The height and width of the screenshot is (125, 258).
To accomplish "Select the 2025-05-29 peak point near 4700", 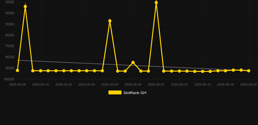I will point(110,21).
